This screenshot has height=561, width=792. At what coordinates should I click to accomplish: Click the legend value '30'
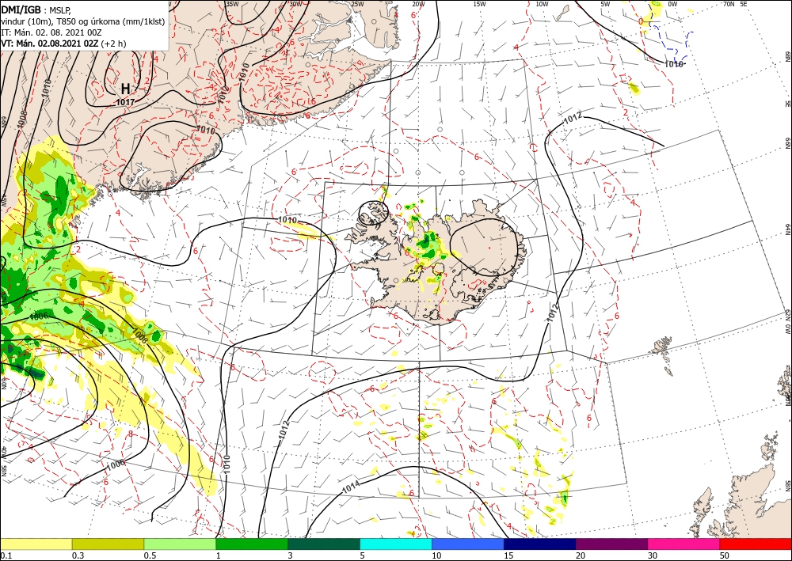coord(653,555)
